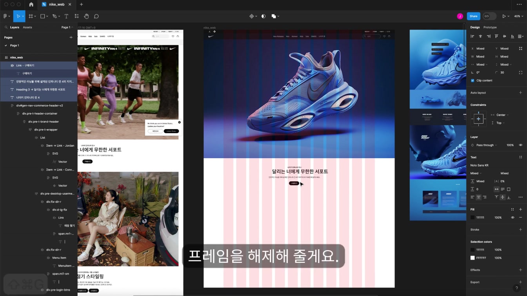Select the Rectangle shape tool
The image size is (527, 296).
coord(43,16)
